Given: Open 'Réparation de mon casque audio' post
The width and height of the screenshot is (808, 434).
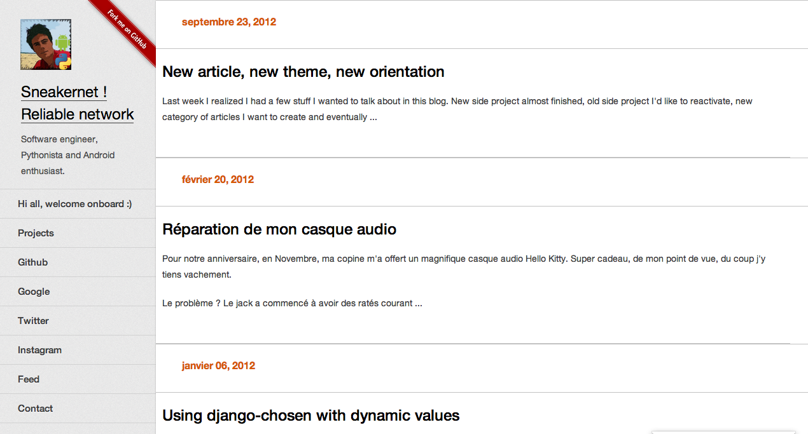Looking at the screenshot, I should (279, 229).
